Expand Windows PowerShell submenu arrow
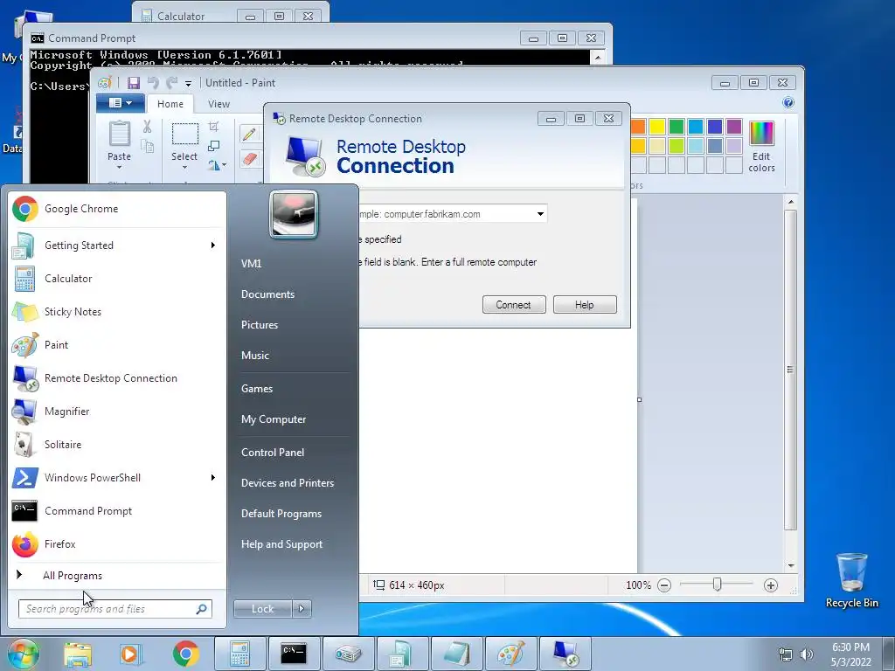Screen dimensions: 895x671 tap(213, 478)
